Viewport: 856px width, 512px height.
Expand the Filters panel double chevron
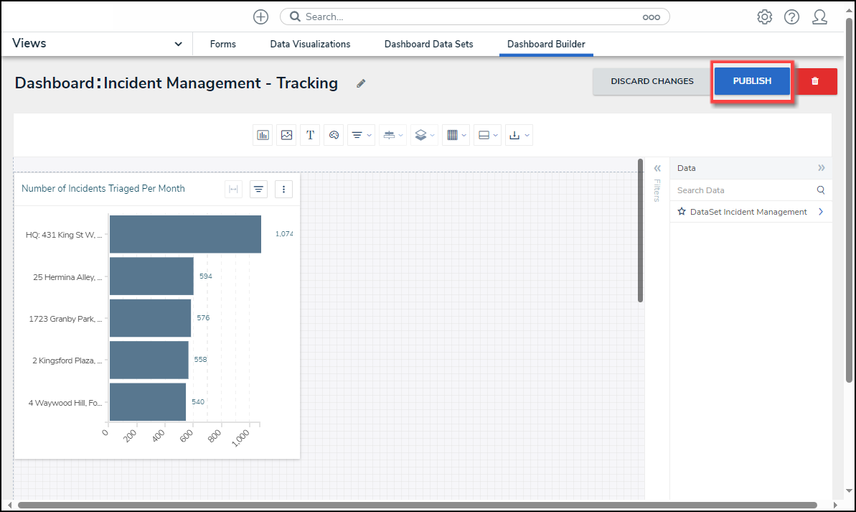(657, 168)
